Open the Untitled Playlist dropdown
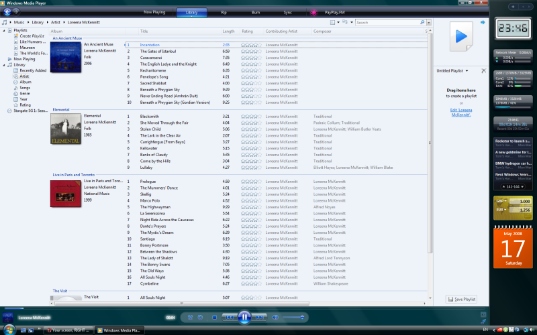 (467, 71)
